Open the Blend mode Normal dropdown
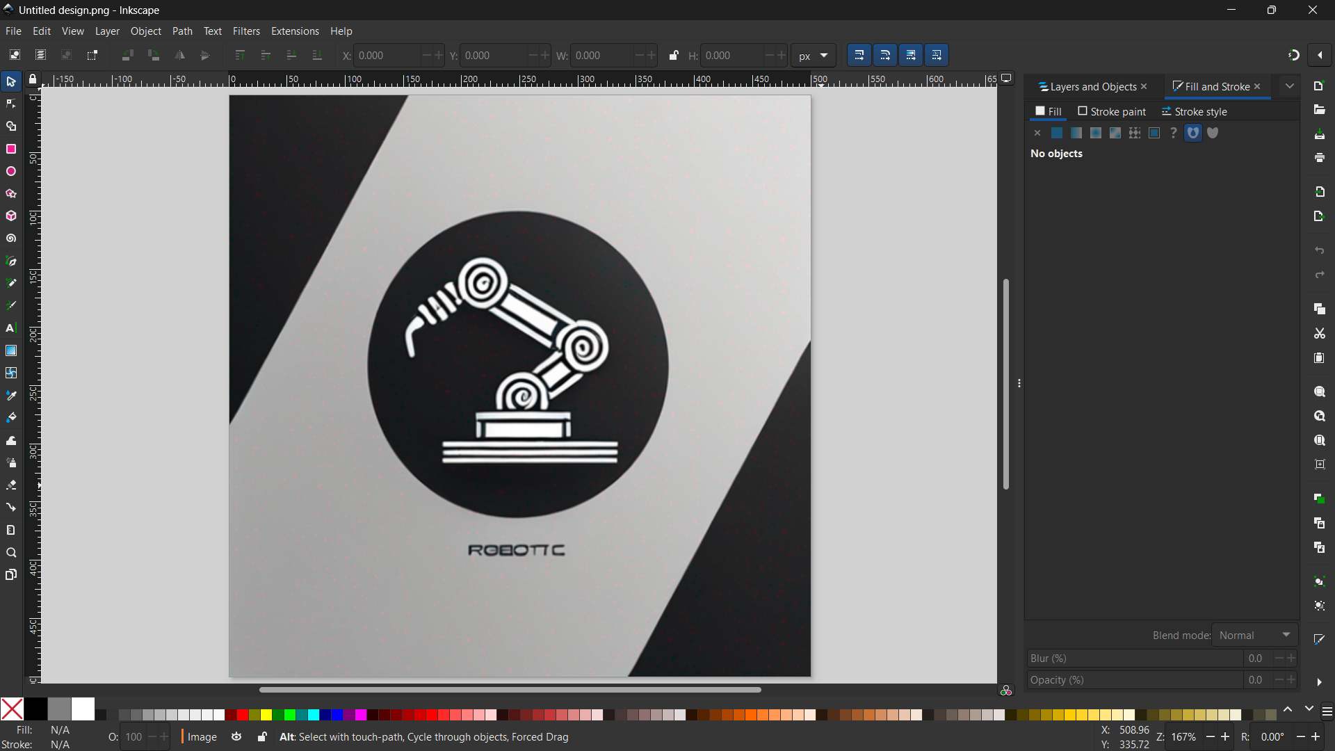The height and width of the screenshot is (751, 1335). pyautogui.click(x=1255, y=635)
